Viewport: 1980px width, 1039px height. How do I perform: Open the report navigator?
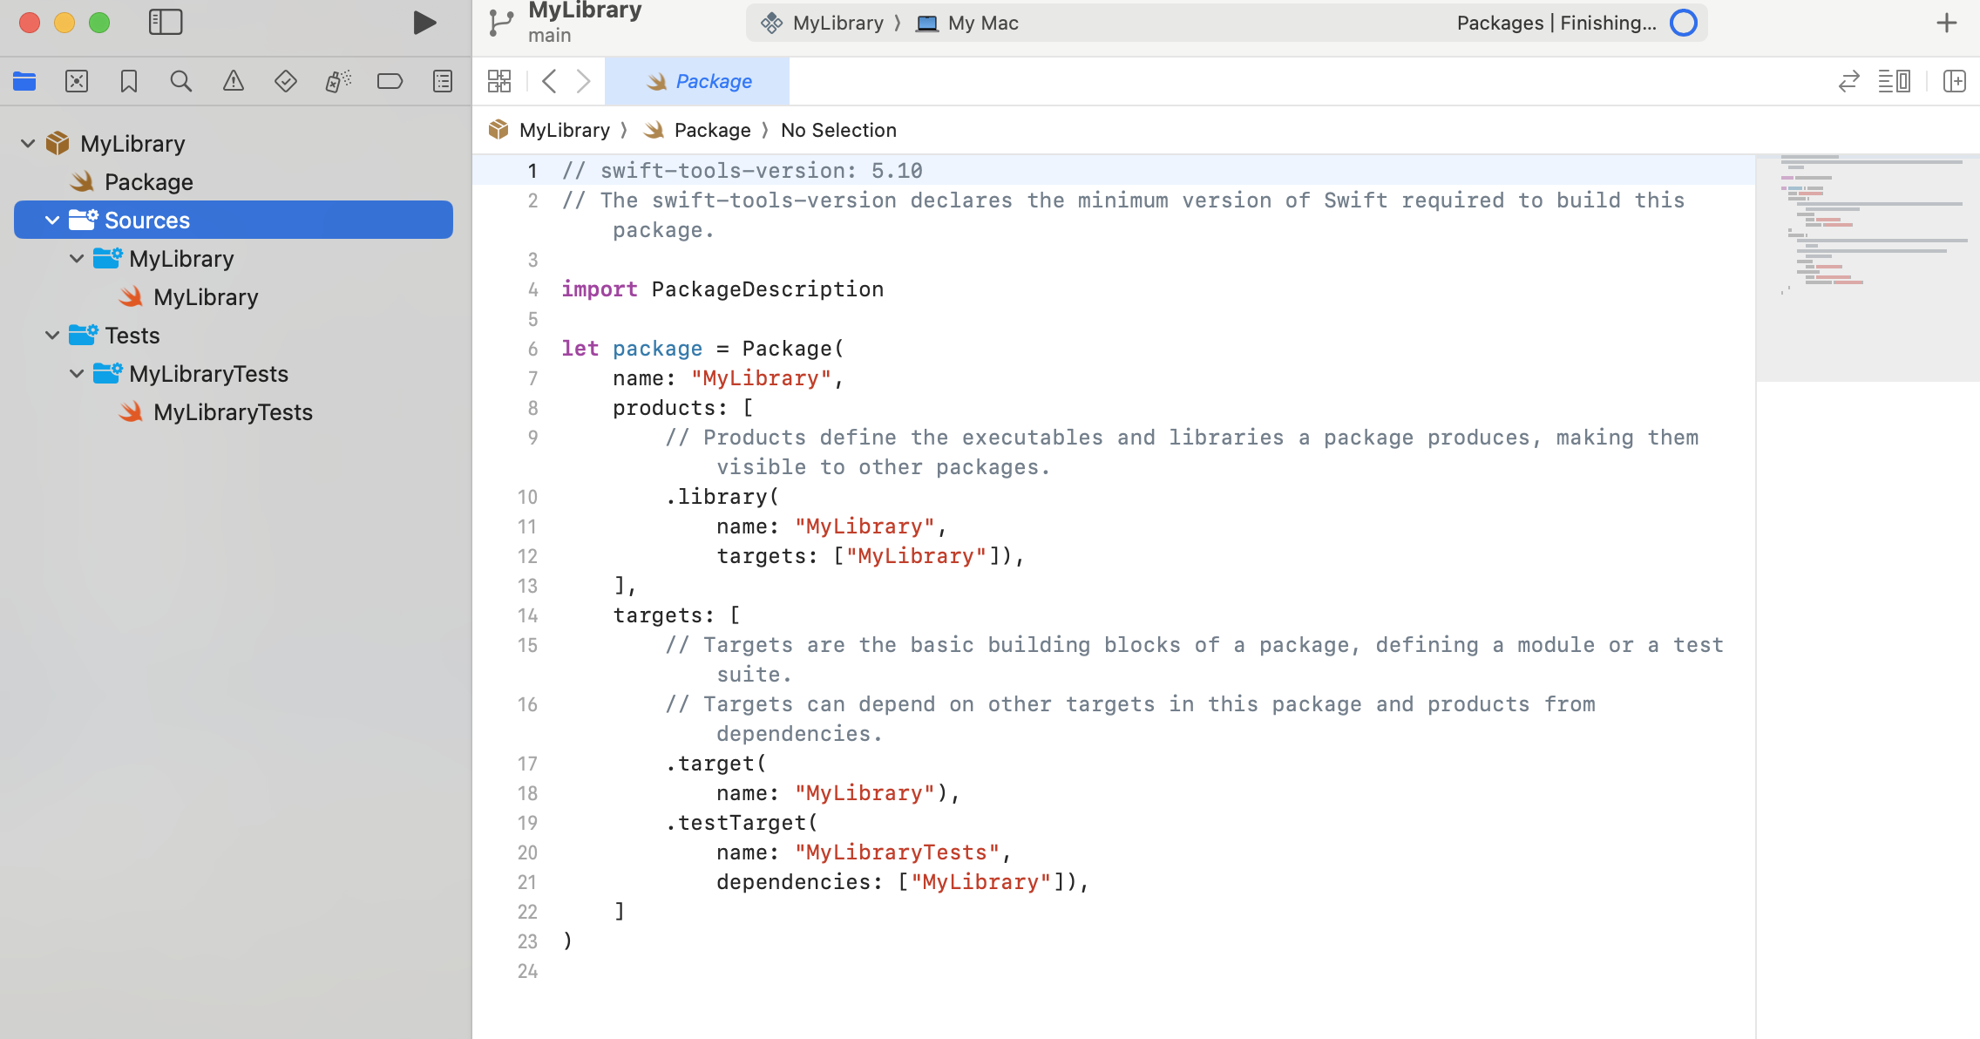tap(443, 81)
